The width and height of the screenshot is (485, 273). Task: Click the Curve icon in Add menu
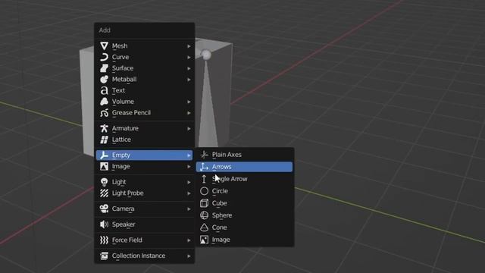[x=105, y=57]
